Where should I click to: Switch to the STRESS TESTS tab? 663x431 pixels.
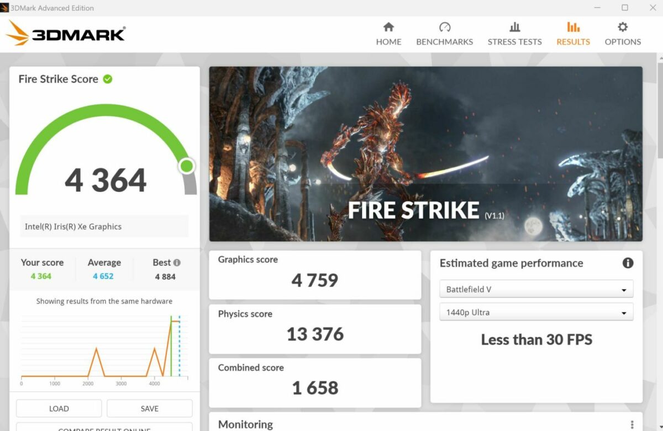pyautogui.click(x=514, y=34)
